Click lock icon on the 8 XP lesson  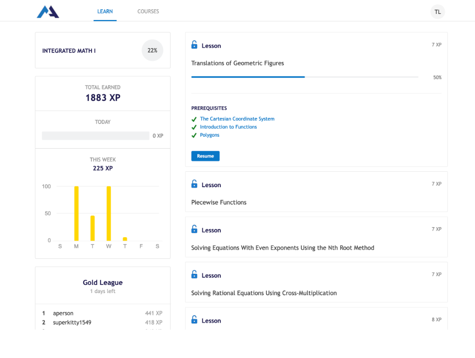194,320
